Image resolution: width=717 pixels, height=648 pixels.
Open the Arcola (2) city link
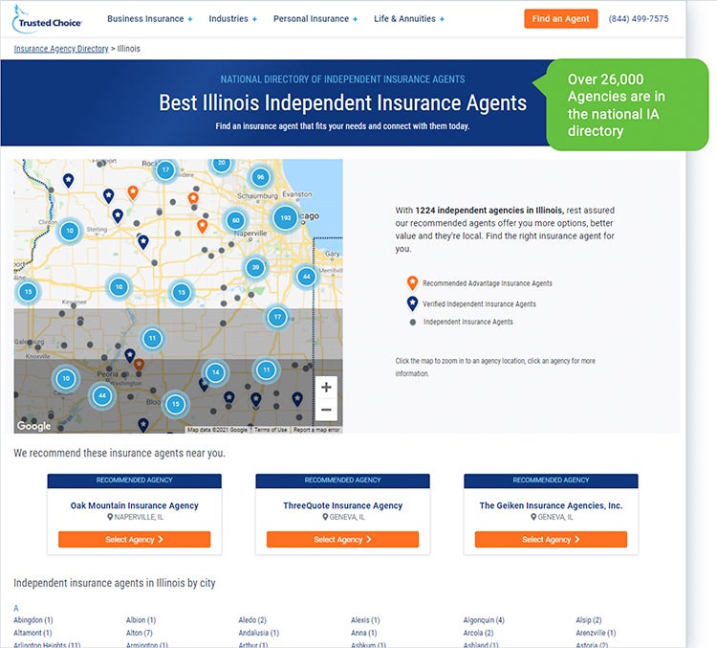(x=478, y=633)
